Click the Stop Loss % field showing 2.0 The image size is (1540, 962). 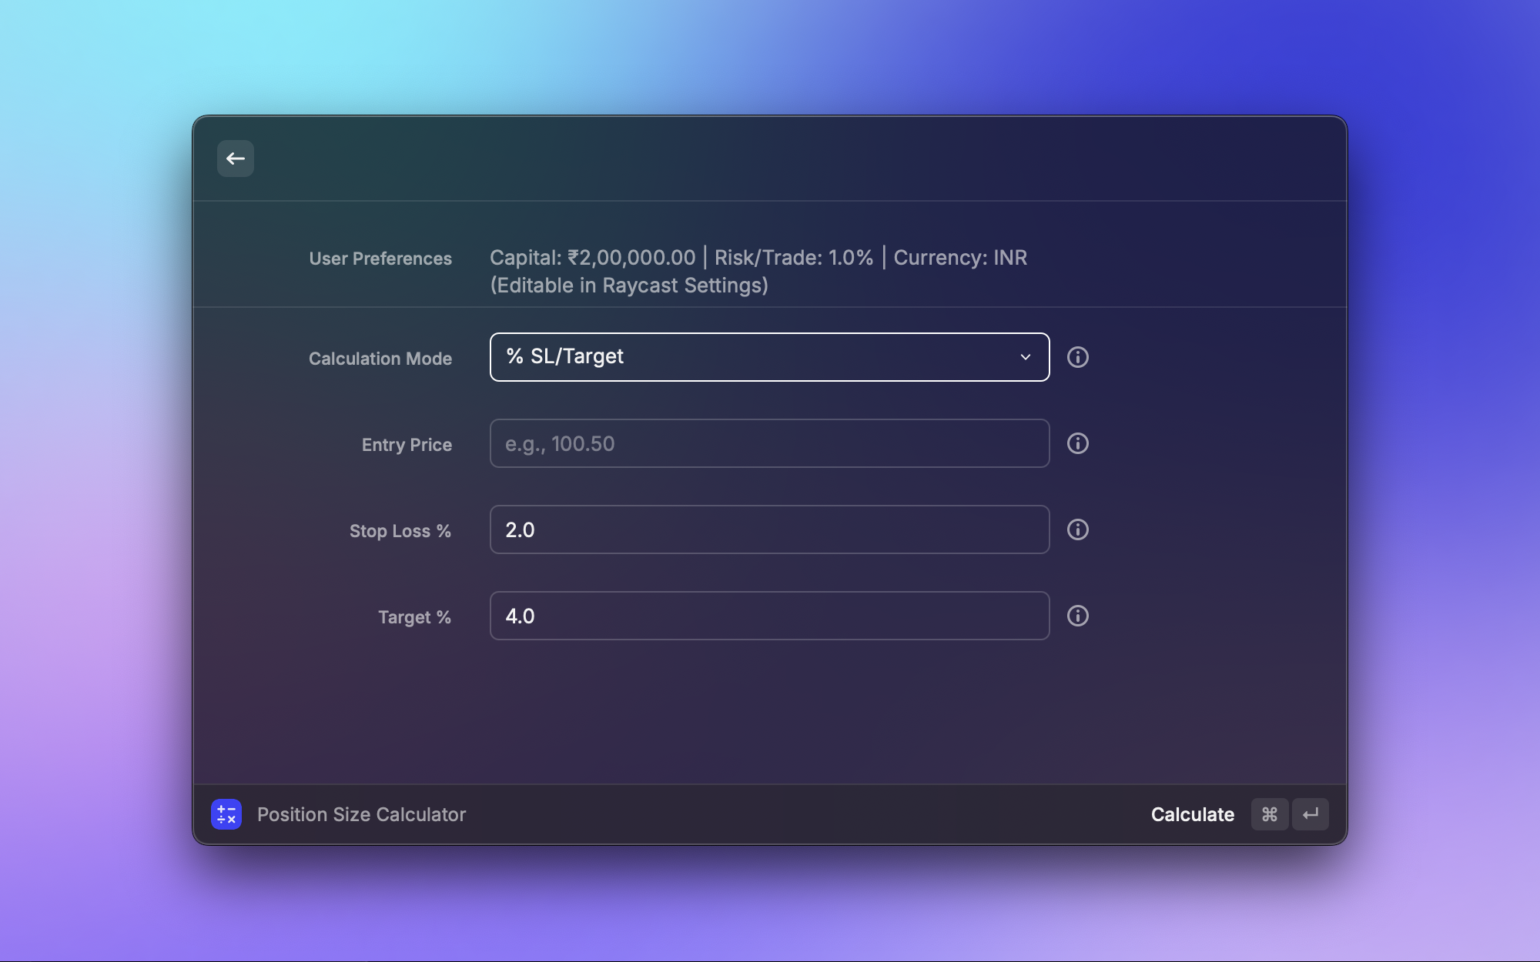click(768, 529)
